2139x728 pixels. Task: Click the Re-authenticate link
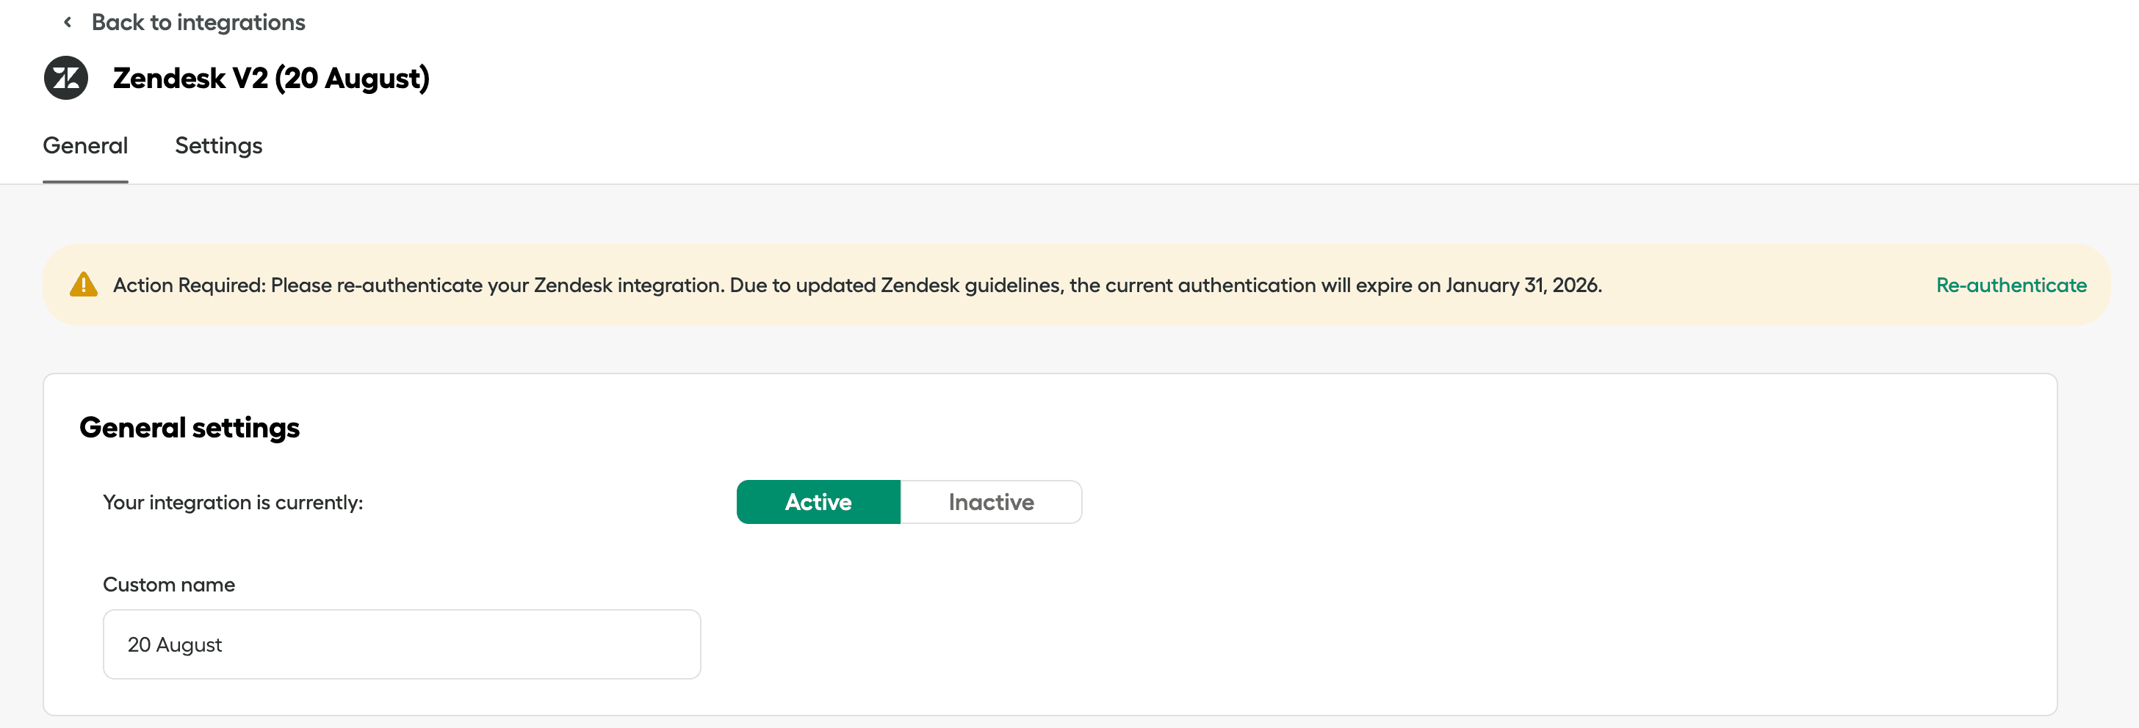2011,285
